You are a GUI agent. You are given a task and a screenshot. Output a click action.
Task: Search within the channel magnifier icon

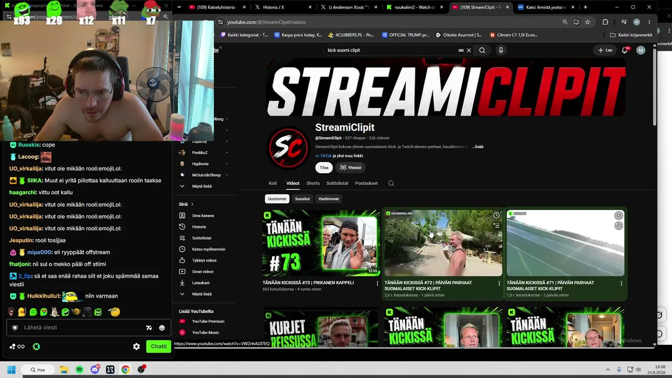click(391, 183)
